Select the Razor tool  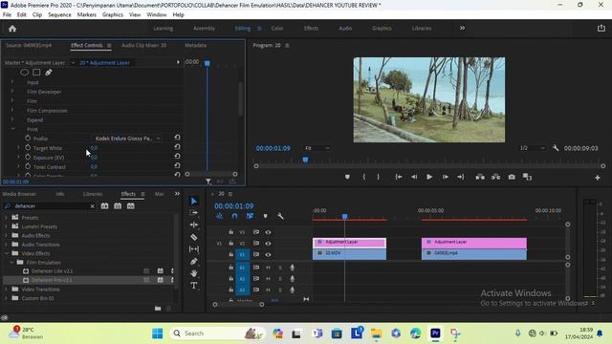pos(193,237)
